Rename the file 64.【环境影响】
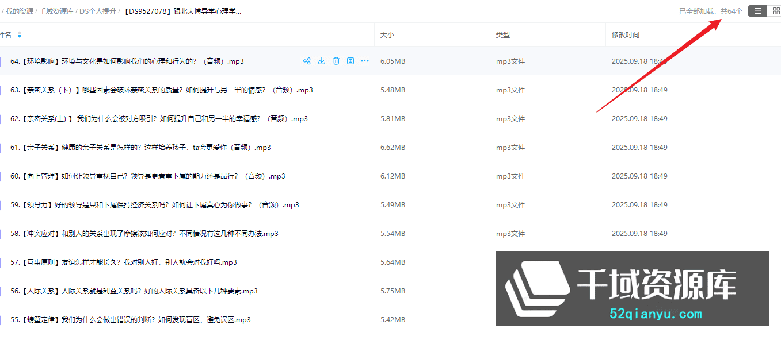The height and width of the screenshot is (344, 781). (x=351, y=61)
